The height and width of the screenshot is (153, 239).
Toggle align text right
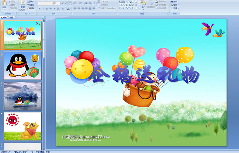tap(83, 9)
